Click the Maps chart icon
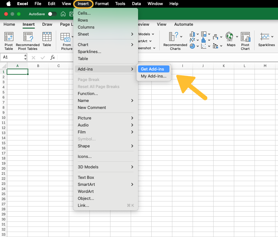The height and width of the screenshot is (237, 278). point(231,40)
